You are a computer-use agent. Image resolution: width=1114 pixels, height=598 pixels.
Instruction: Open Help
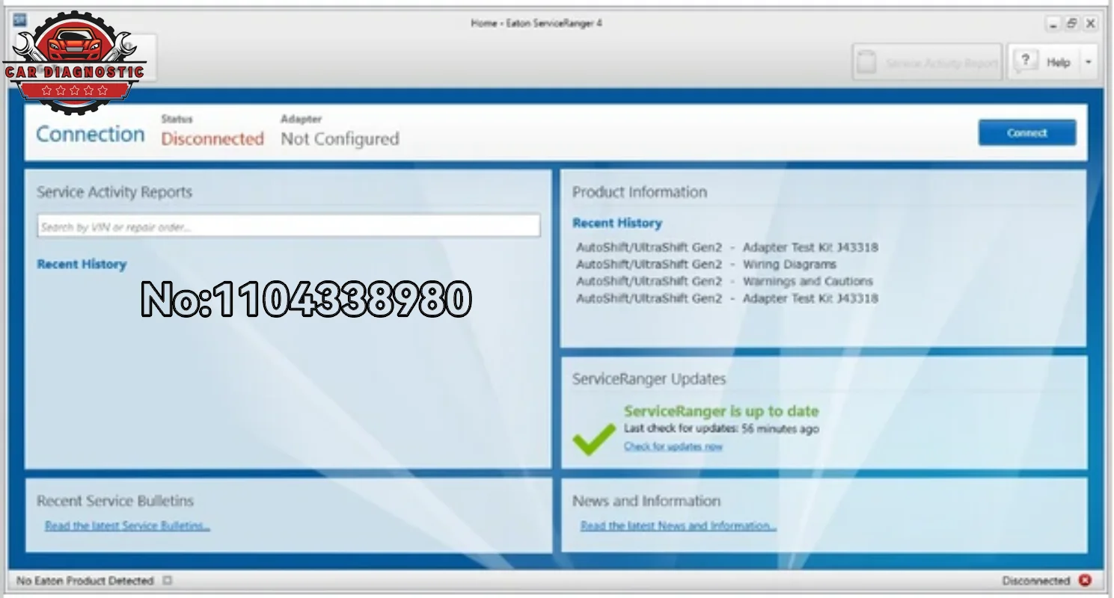(x=1058, y=61)
